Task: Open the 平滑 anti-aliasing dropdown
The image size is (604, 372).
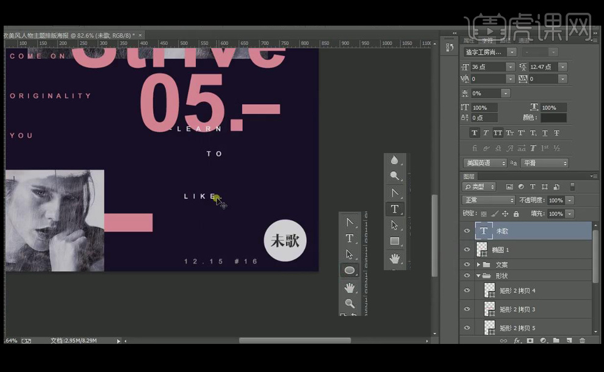Action: pyautogui.click(x=544, y=163)
